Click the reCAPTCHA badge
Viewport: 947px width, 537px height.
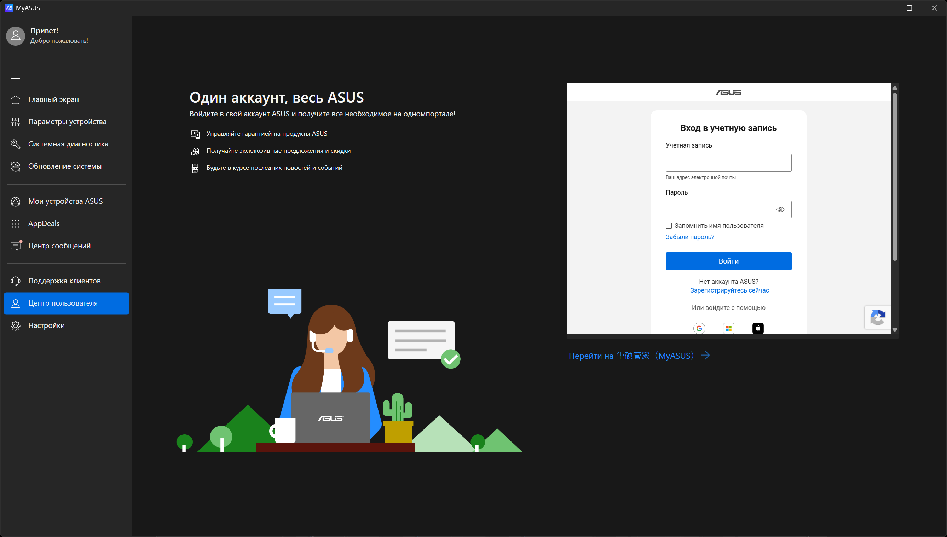(x=877, y=317)
